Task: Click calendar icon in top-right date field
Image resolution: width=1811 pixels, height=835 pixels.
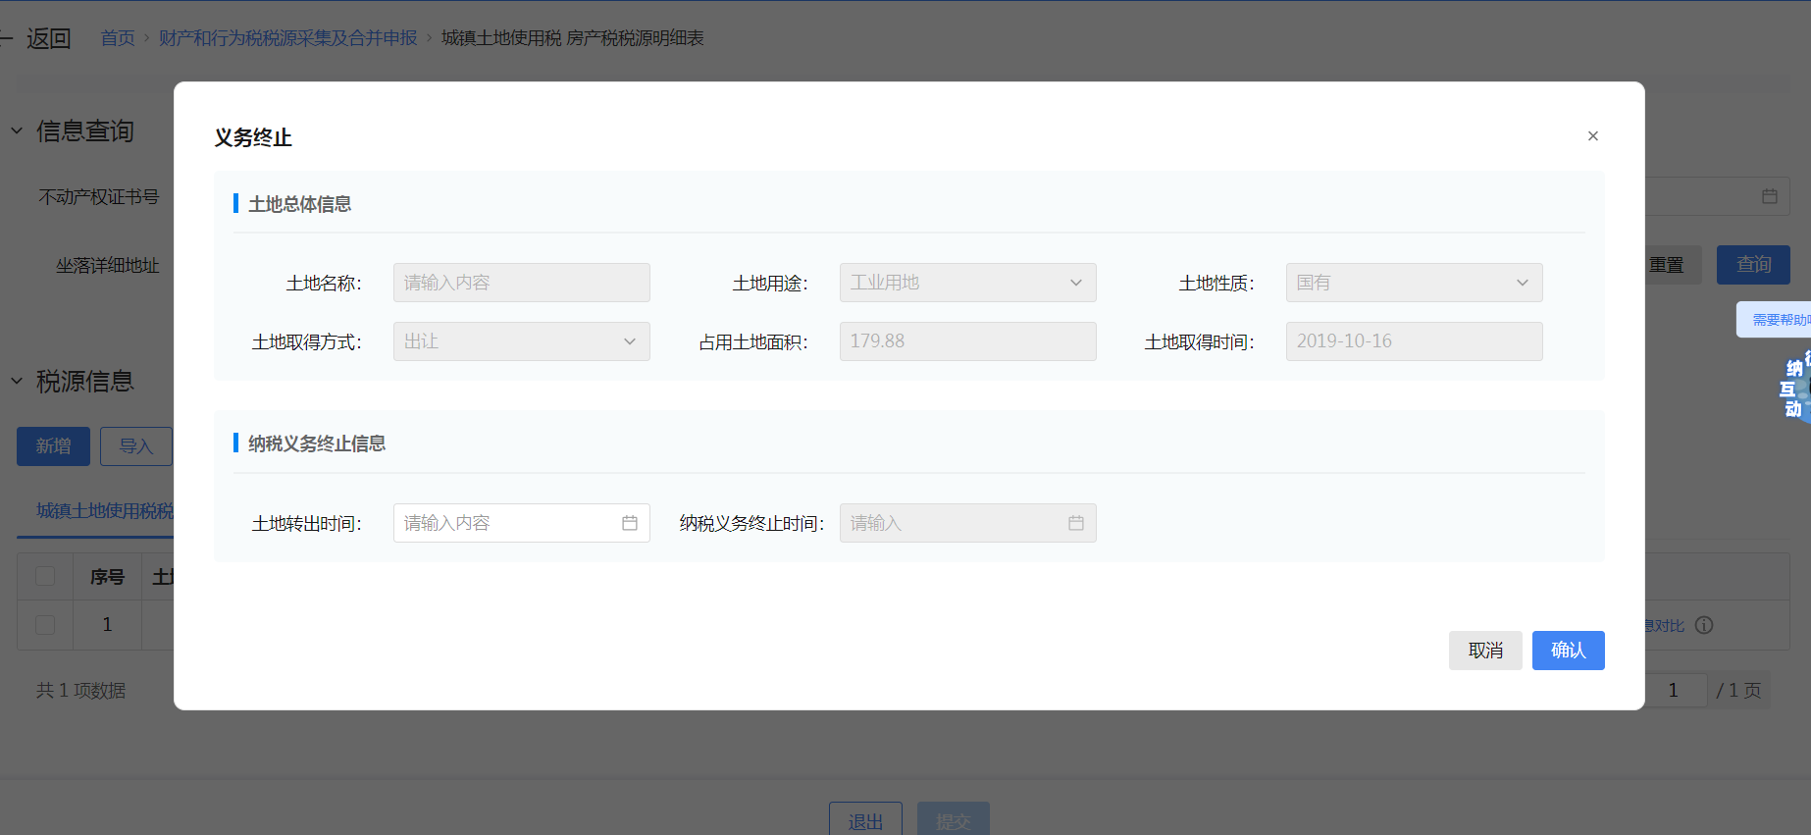Action: pos(1769,196)
